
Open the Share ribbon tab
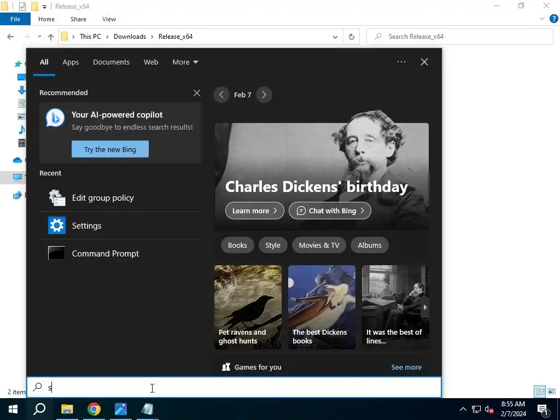(x=78, y=19)
